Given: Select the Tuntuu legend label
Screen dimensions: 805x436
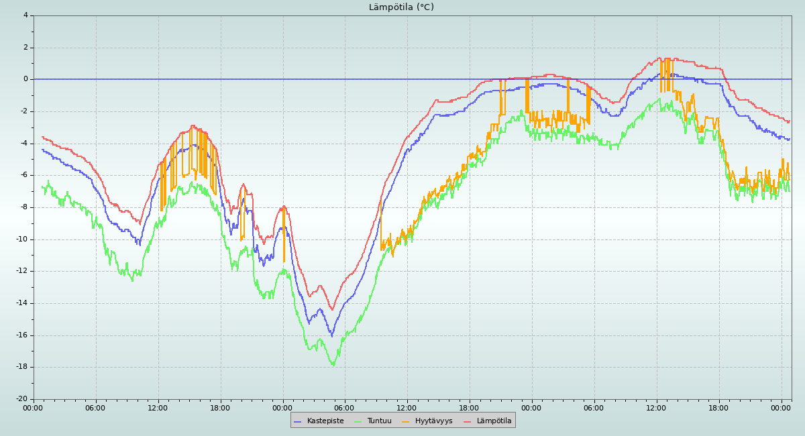Looking at the screenshot, I should coord(379,421).
